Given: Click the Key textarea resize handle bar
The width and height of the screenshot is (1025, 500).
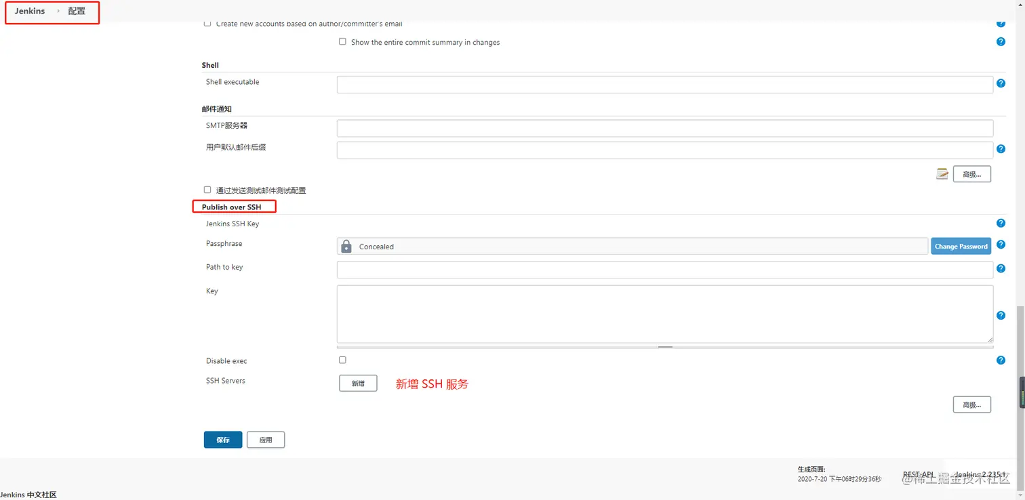Looking at the screenshot, I should (x=665, y=347).
